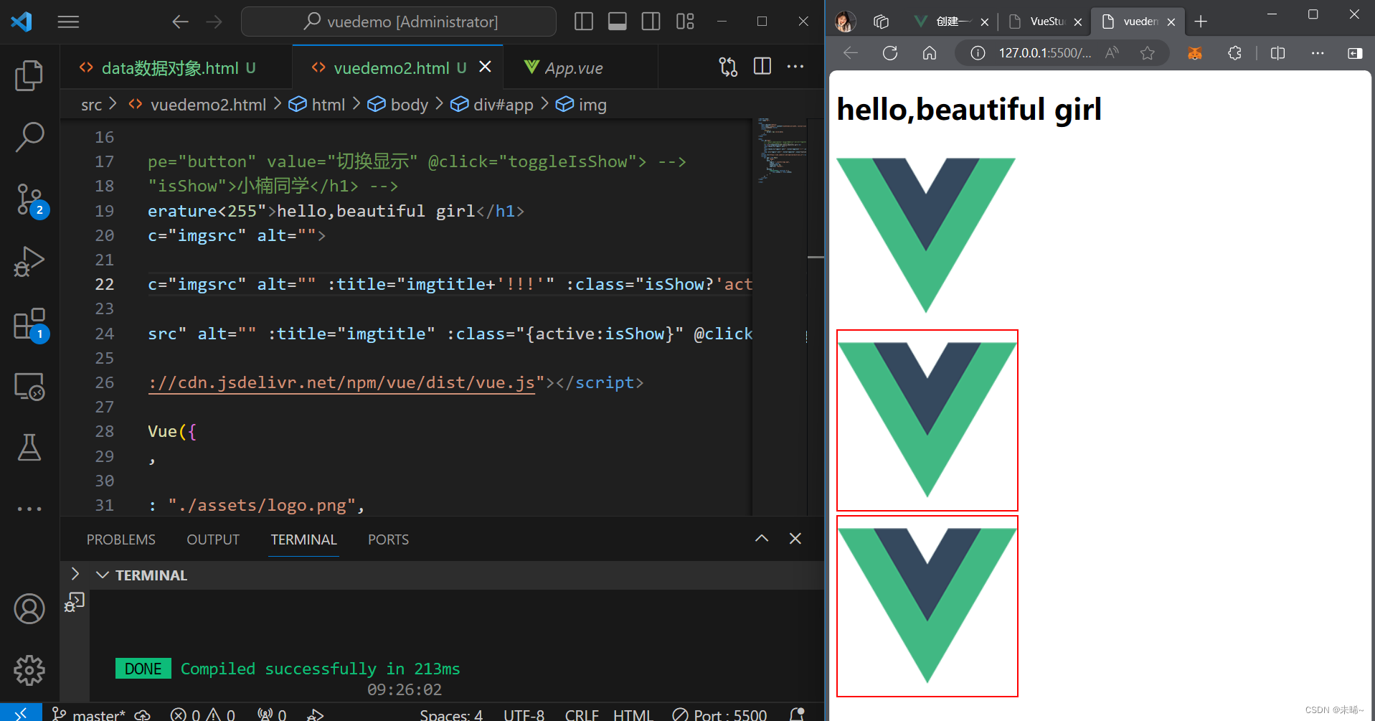Publish to cloud icon in status bar

(143, 715)
